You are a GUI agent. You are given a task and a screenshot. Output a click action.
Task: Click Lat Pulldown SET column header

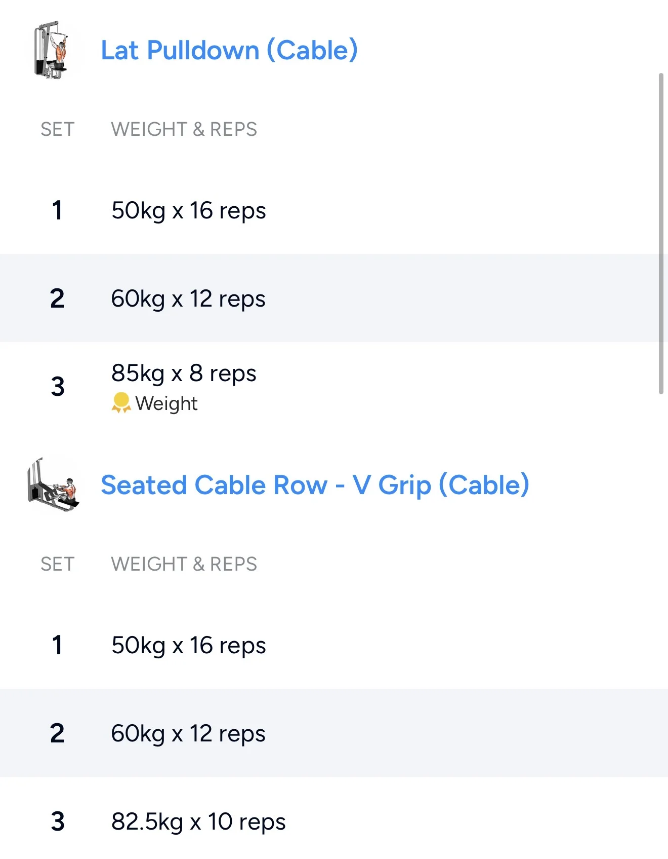tap(57, 129)
